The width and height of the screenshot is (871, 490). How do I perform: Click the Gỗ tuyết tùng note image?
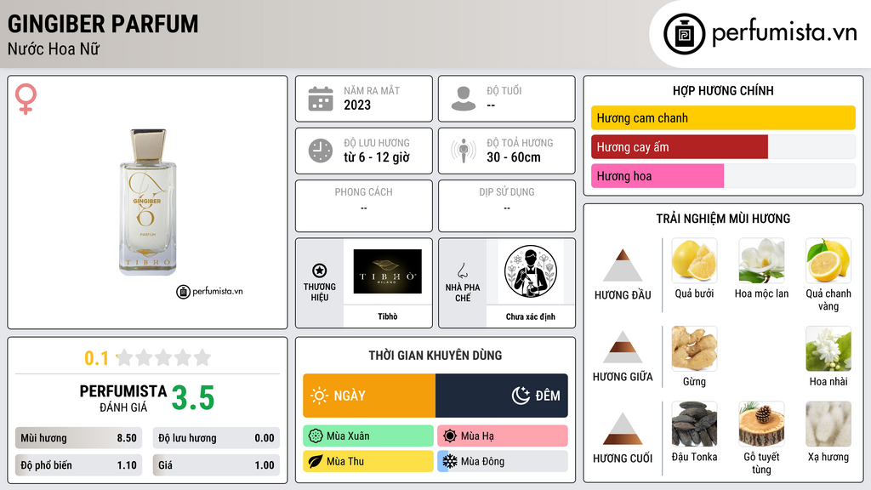[x=761, y=424]
